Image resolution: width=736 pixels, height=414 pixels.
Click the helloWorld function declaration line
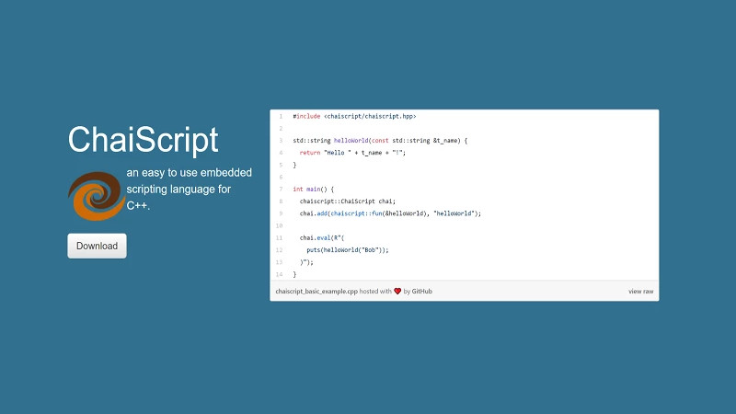click(380, 141)
